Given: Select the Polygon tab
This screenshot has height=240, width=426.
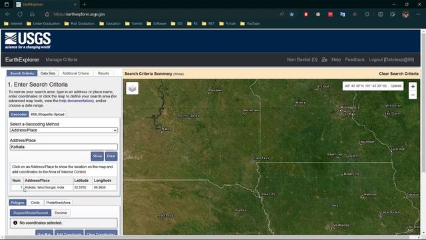Looking at the screenshot, I should [18, 203].
